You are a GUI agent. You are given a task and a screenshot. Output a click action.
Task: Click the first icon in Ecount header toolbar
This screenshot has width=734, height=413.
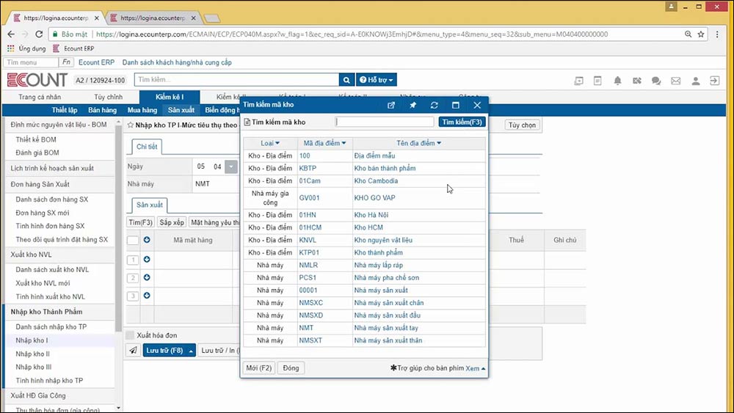coord(579,81)
